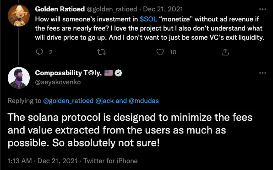Viewport: 273px width, 170px height.
Task: Open the @golden_ratioed mention in reply line
Action: click(68, 101)
